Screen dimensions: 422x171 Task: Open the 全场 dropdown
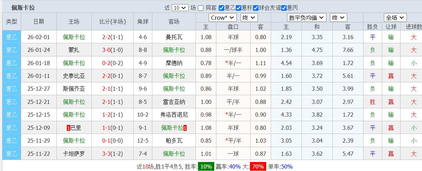395,18
